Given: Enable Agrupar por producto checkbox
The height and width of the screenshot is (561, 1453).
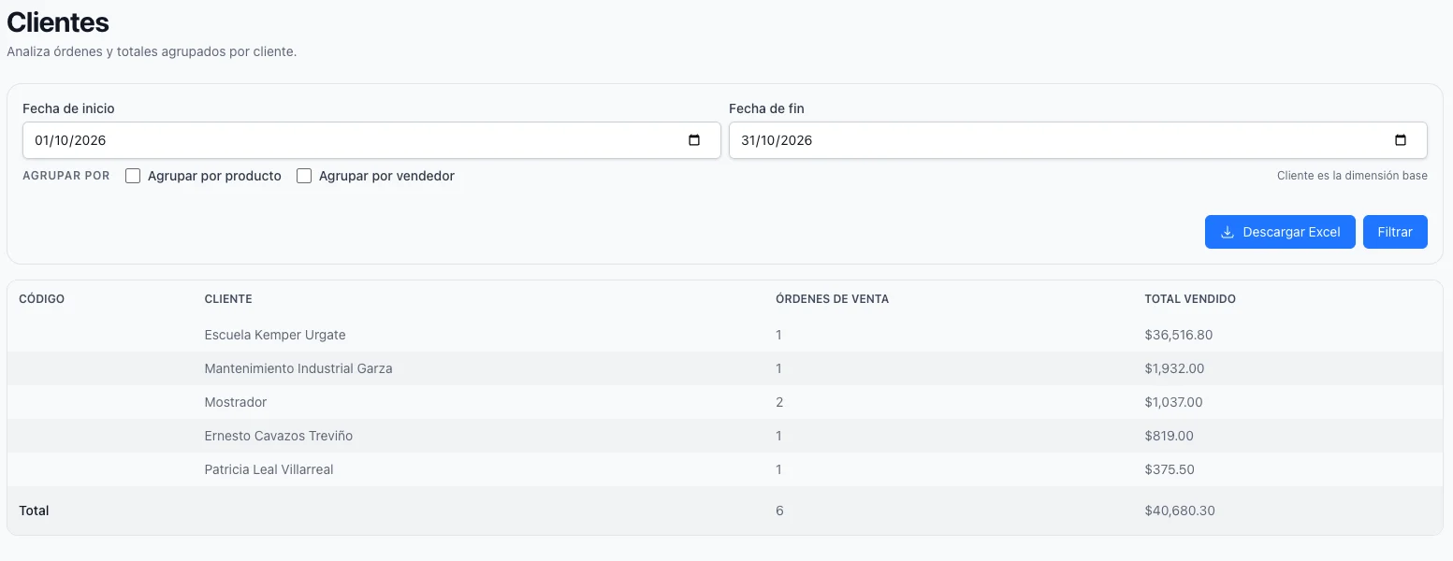Looking at the screenshot, I should 133,176.
